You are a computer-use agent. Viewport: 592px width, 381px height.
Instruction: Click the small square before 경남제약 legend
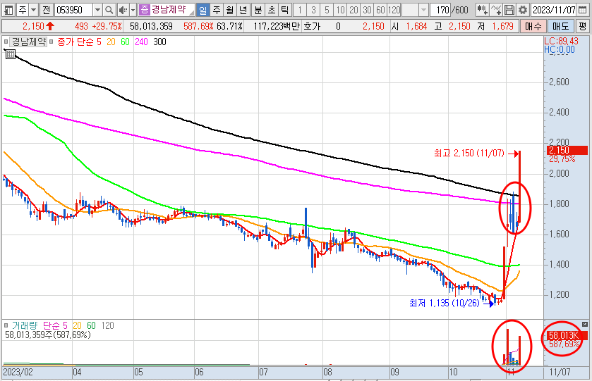point(6,42)
